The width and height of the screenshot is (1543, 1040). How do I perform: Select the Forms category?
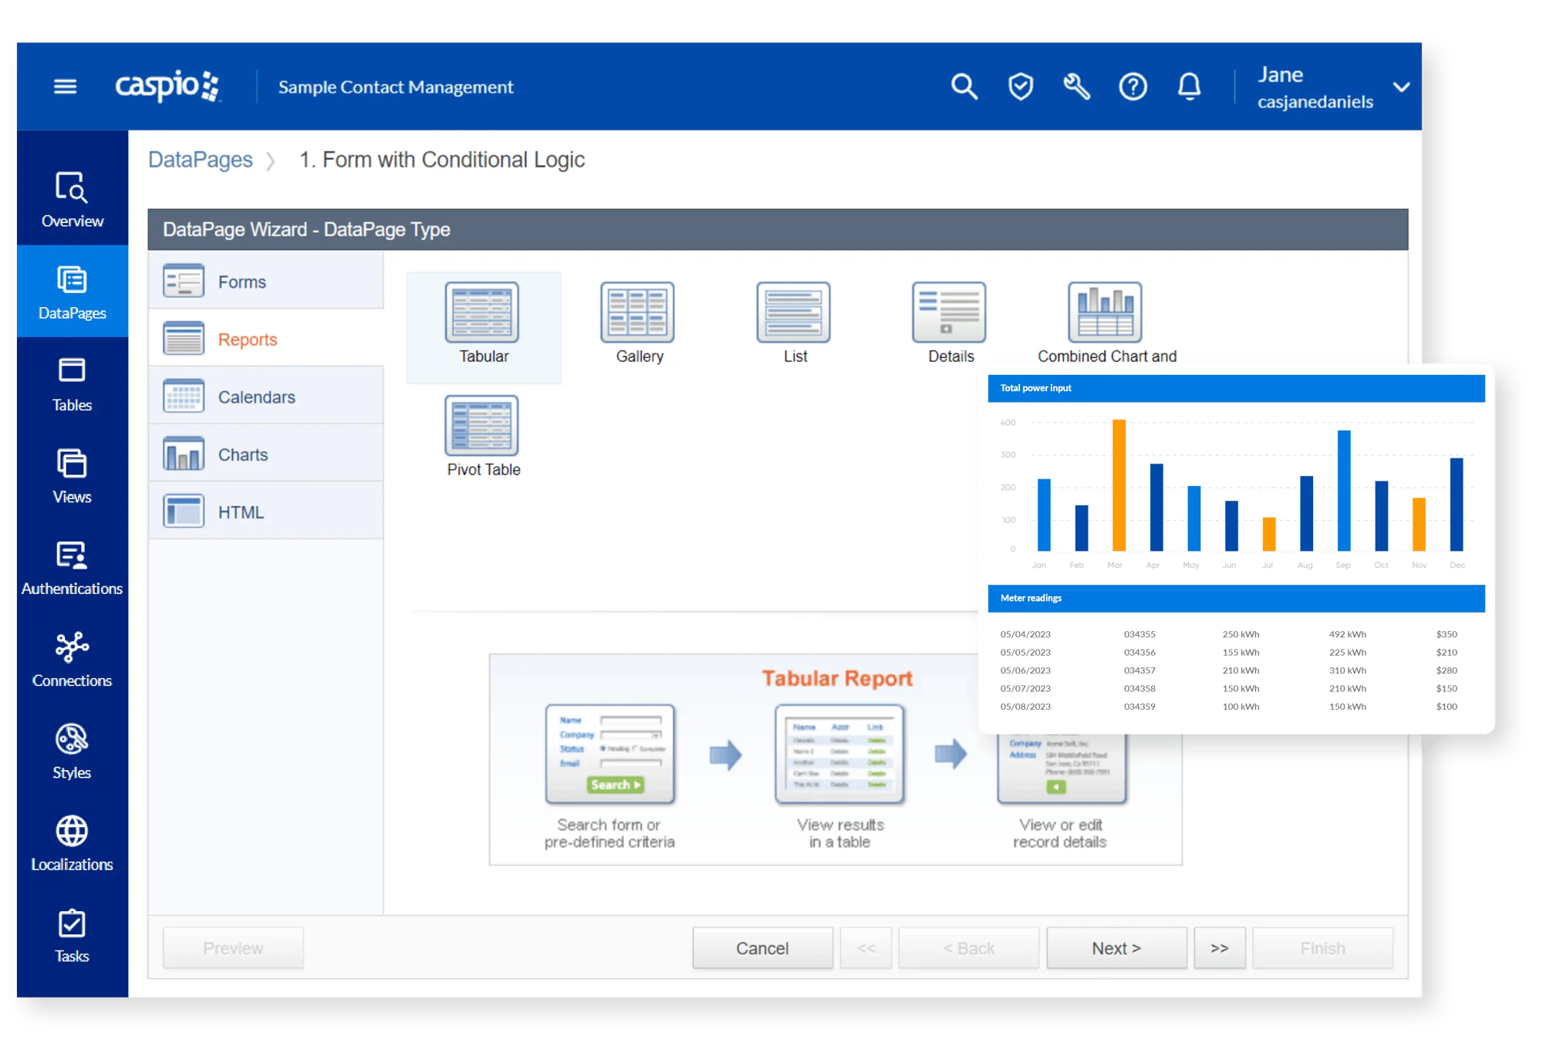tap(266, 281)
